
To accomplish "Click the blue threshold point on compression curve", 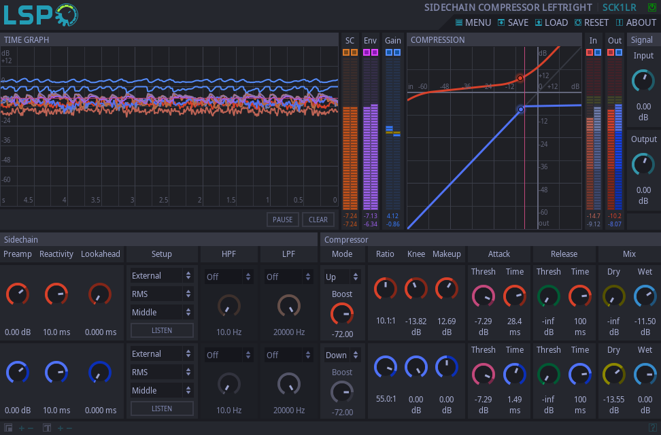I will [x=521, y=109].
